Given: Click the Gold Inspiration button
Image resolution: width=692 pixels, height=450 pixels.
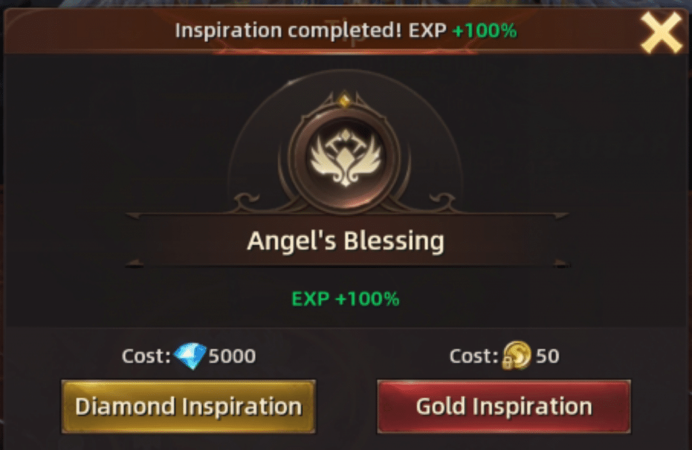Looking at the screenshot, I should tap(503, 406).
